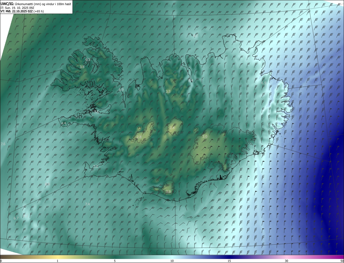Click the '6.5' value in the Westfjords
This screenshot has height=263, width=344.
pyautogui.click(x=88, y=59)
